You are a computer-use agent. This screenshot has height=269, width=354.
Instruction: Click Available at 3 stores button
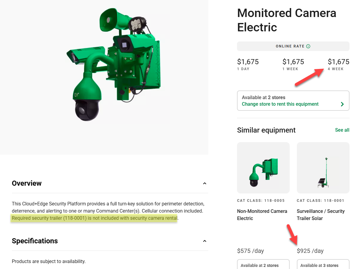(x=323, y=265)
